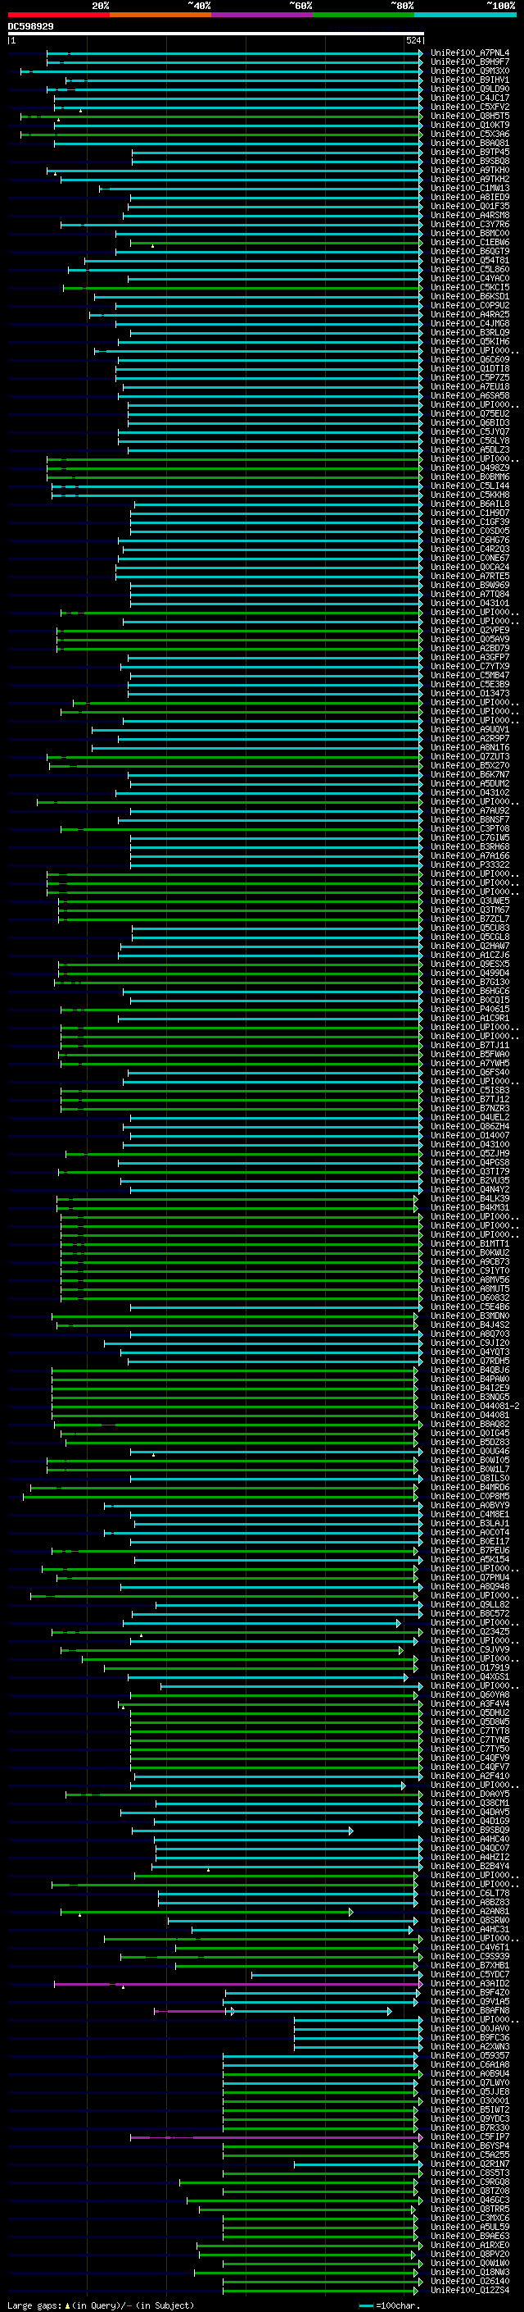Open hit UniRef100_B9H9F7
The height and width of the screenshot is (2312, 524).
click(x=469, y=62)
